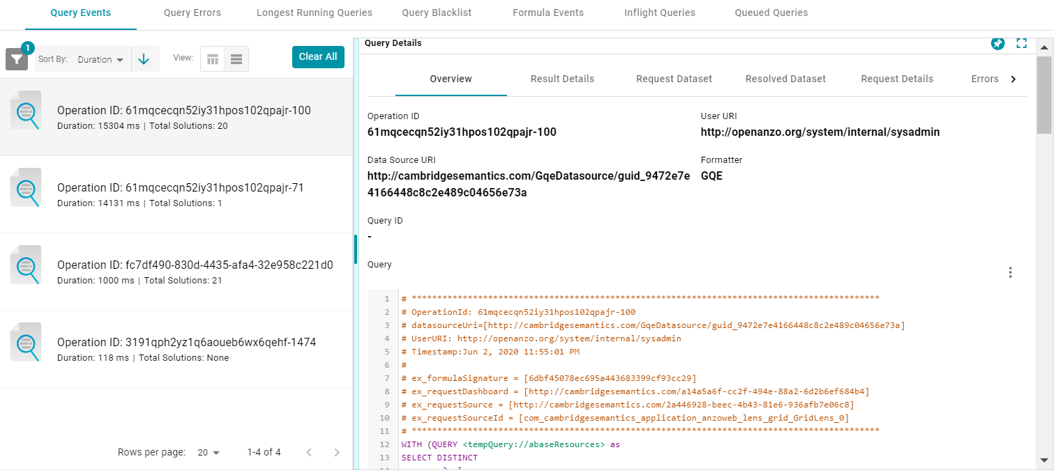This screenshot has height=475, width=1060.
Task: Switch to list view layout
Action: [x=236, y=59]
